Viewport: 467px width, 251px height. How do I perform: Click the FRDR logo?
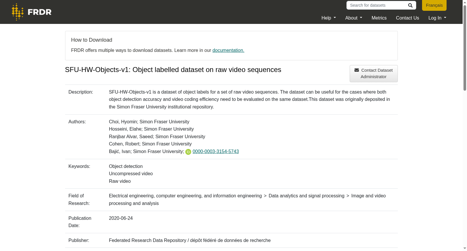32,12
